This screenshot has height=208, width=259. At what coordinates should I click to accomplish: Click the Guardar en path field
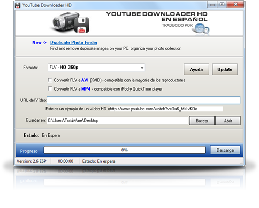(x=117, y=121)
